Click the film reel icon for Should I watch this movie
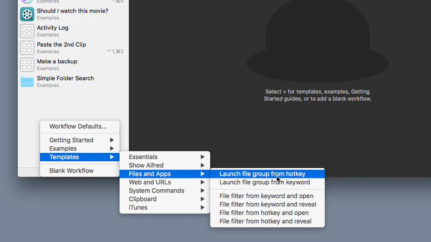431x242 pixels. click(27, 14)
